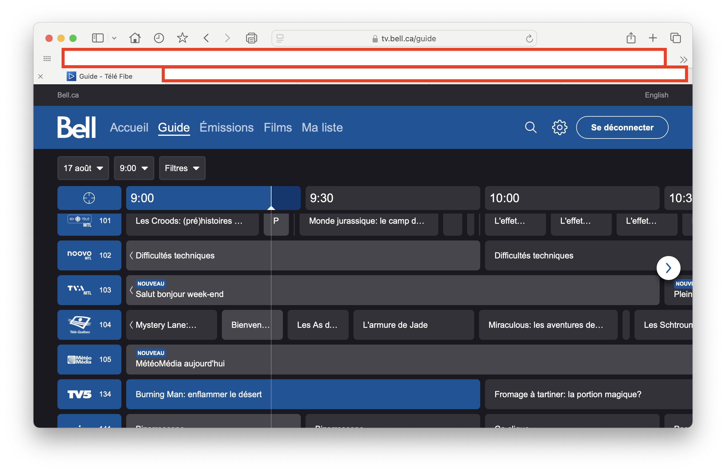Open the Safari history clock icon
This screenshot has width=726, height=472.
158,38
